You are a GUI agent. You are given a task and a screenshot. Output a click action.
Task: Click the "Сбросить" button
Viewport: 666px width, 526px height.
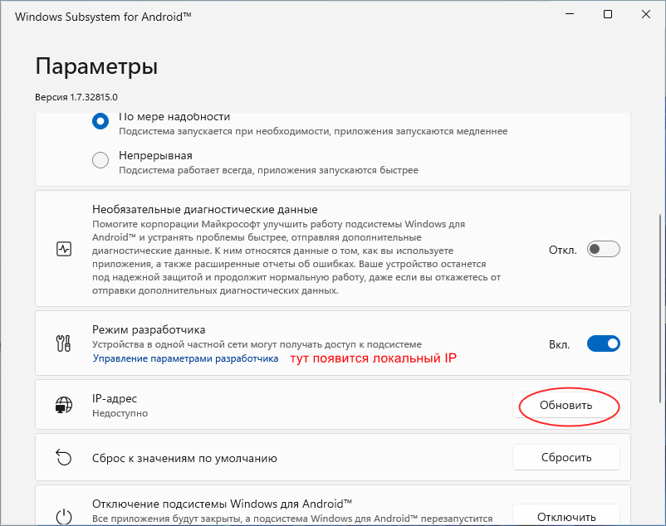point(566,457)
